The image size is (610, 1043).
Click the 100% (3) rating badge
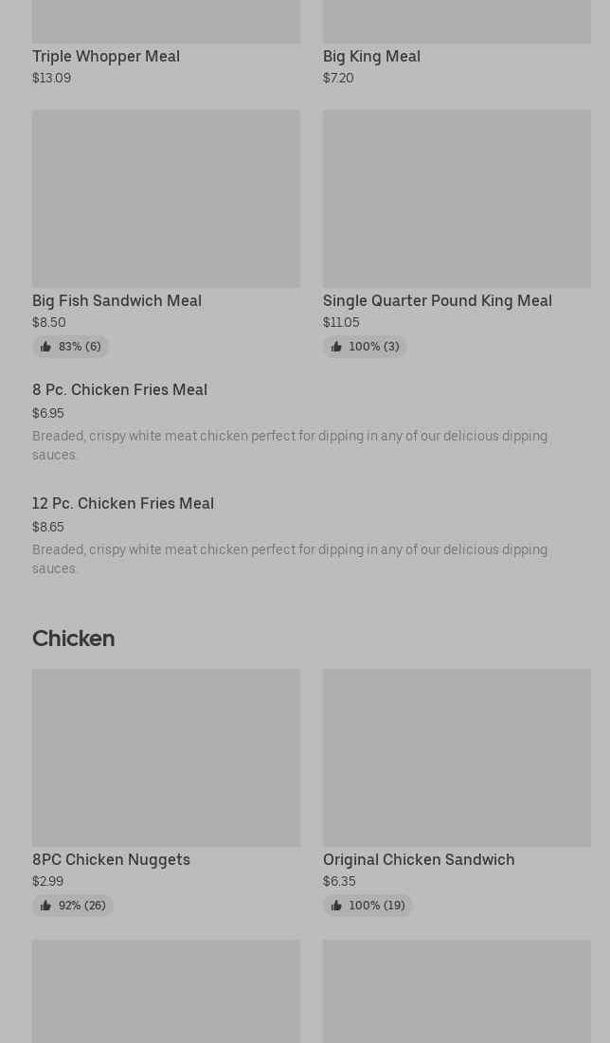coord(365,347)
